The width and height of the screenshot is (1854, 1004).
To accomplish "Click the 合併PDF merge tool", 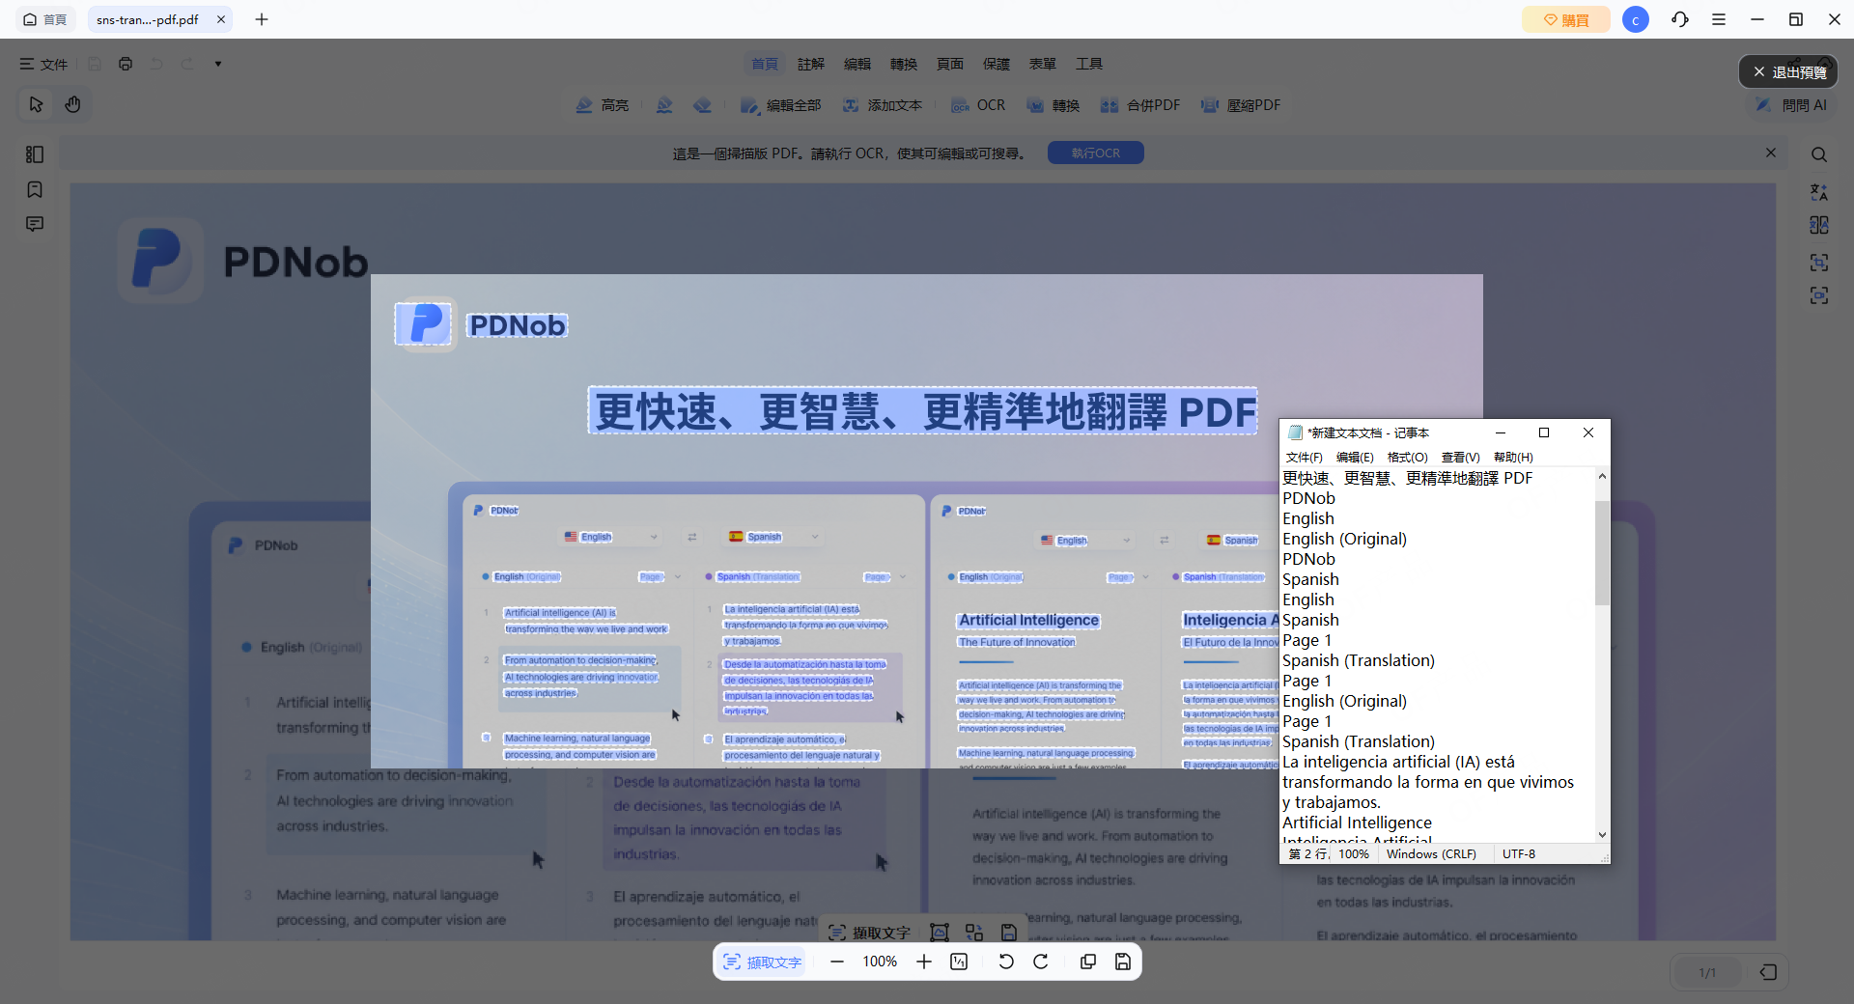I will (x=1140, y=105).
